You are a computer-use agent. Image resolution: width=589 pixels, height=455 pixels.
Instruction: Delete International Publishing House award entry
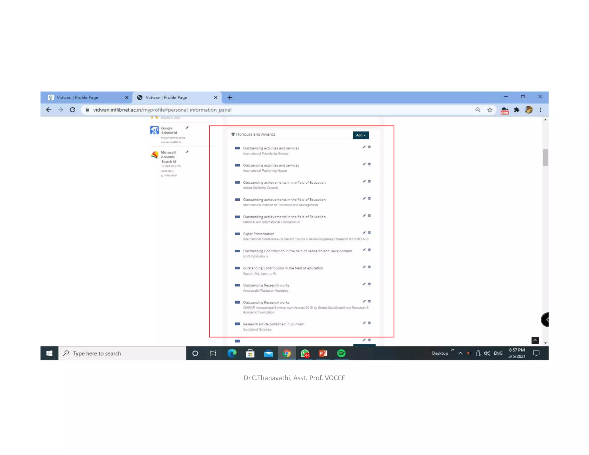coord(370,164)
